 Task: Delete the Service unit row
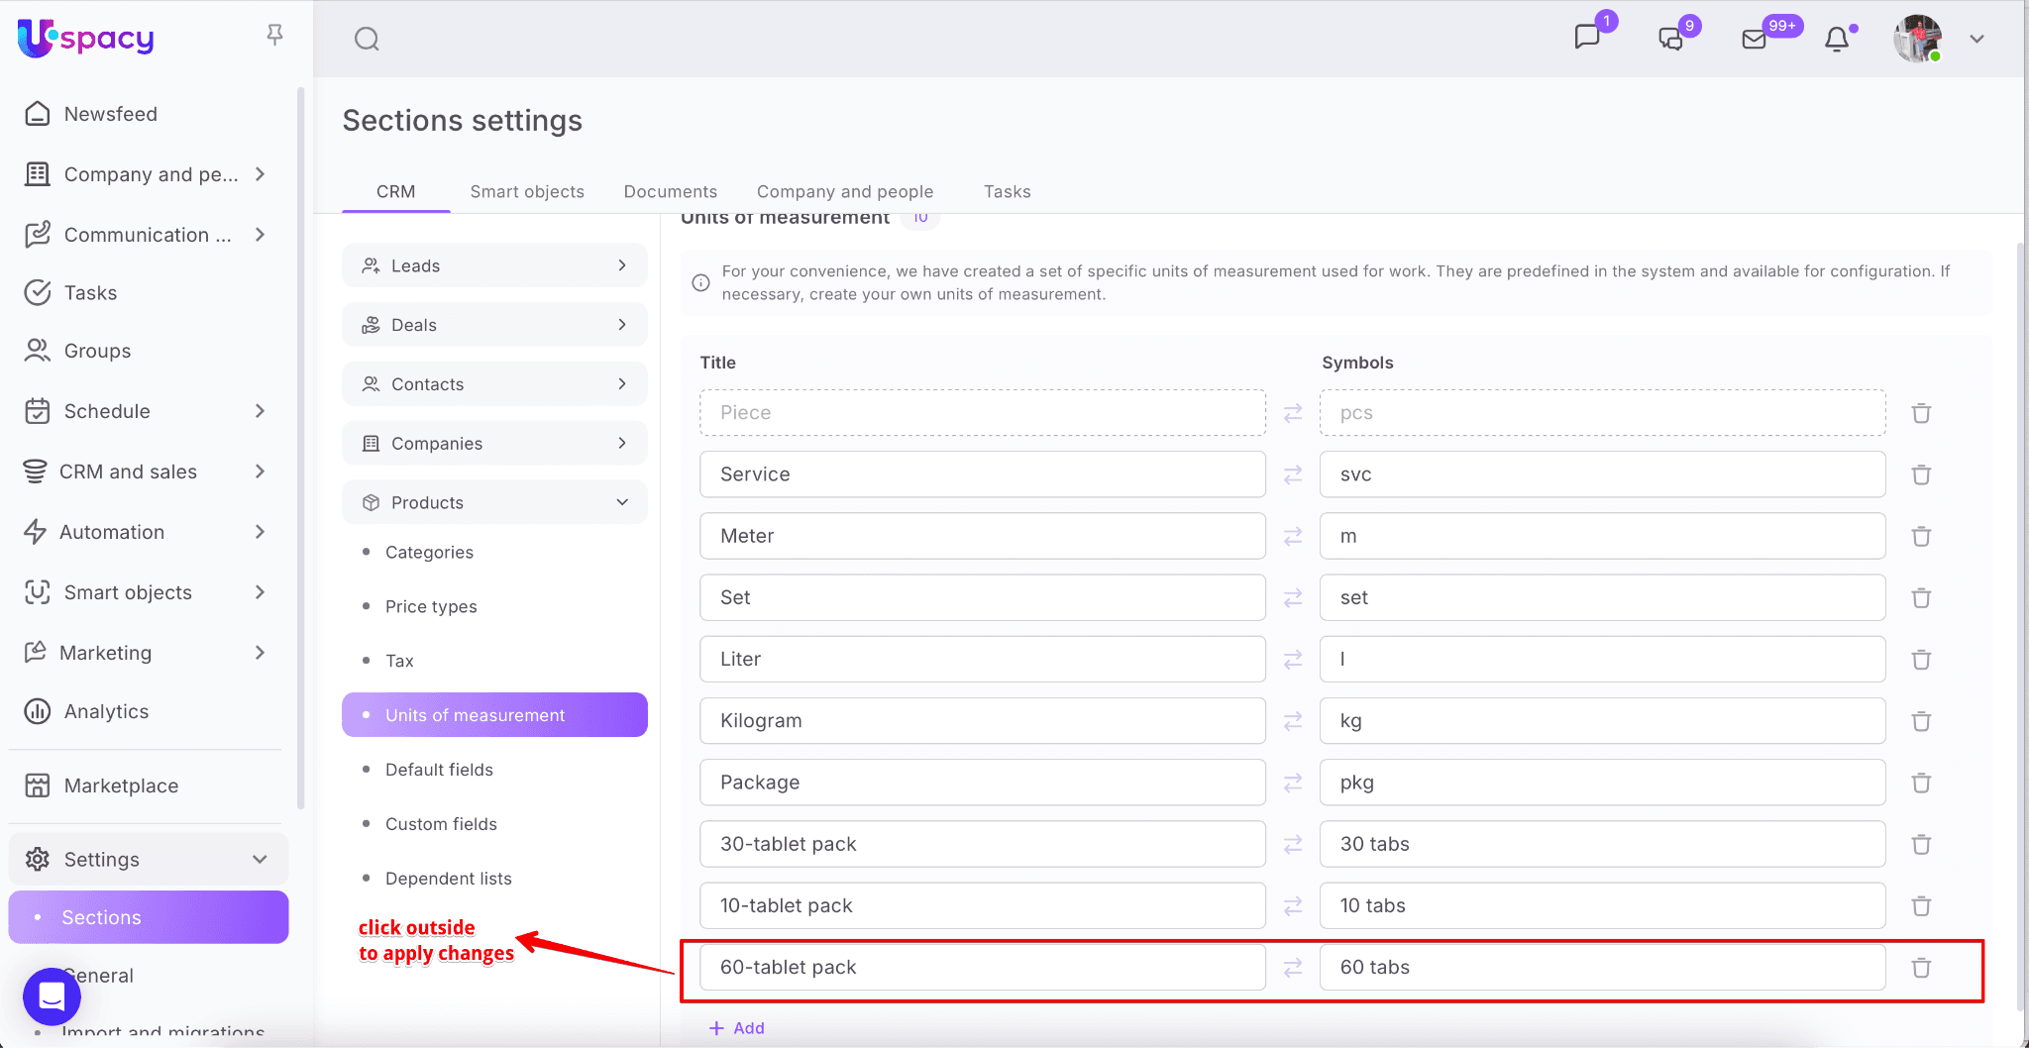pos(1921,474)
